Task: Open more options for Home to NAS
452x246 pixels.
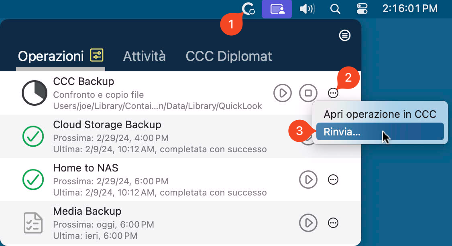Action: tap(333, 179)
